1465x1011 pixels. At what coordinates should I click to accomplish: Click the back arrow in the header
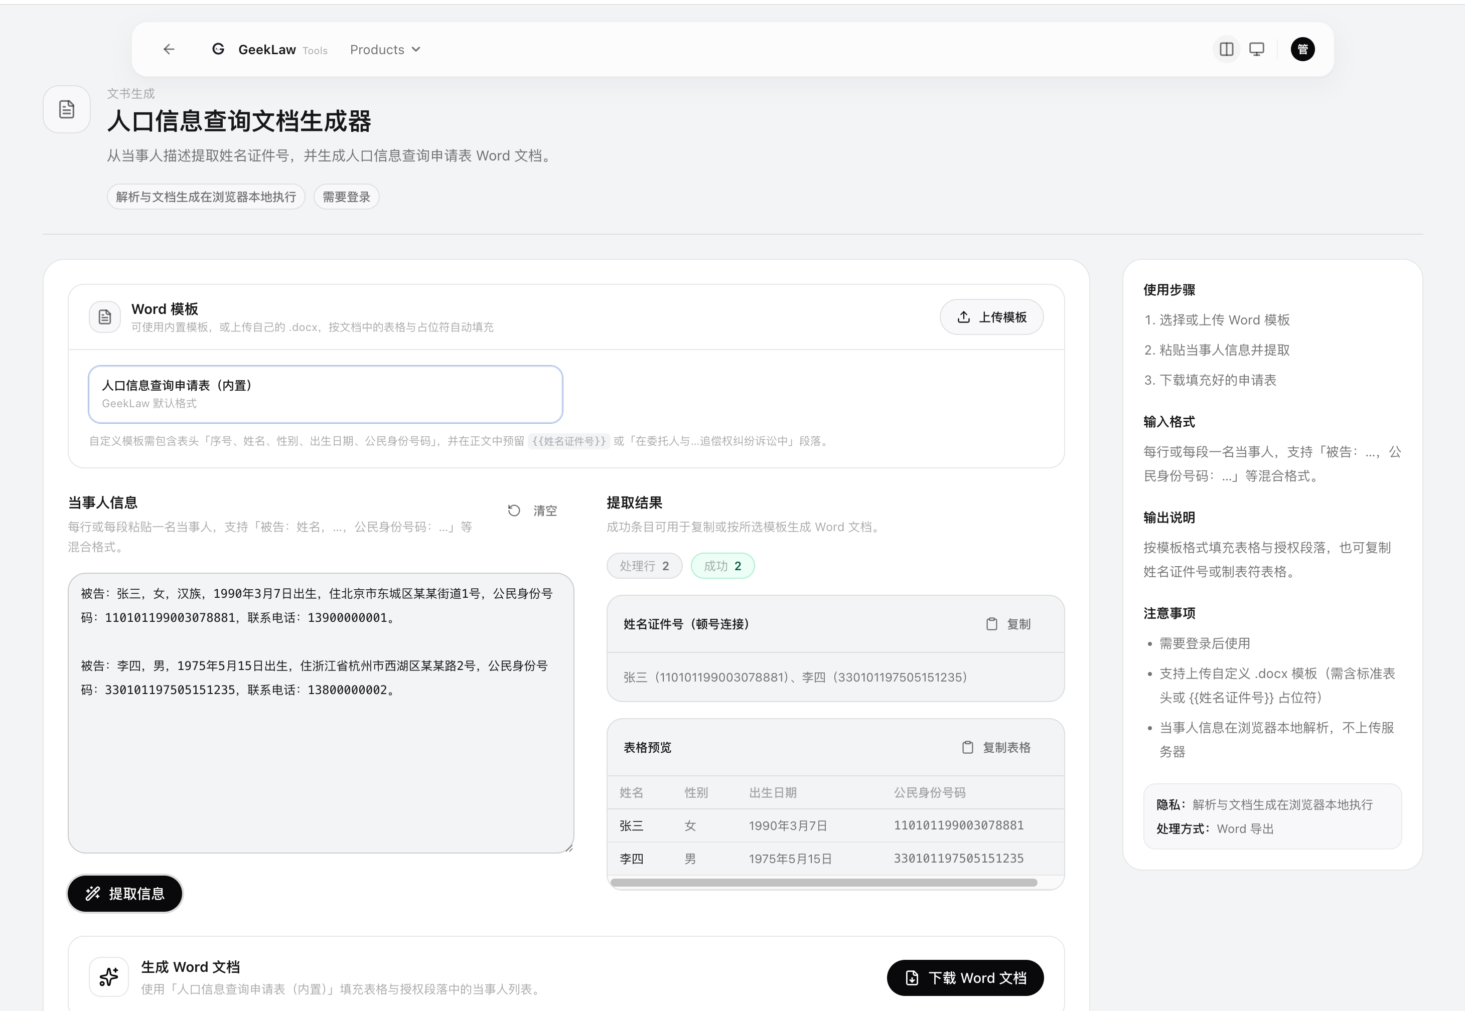click(169, 50)
